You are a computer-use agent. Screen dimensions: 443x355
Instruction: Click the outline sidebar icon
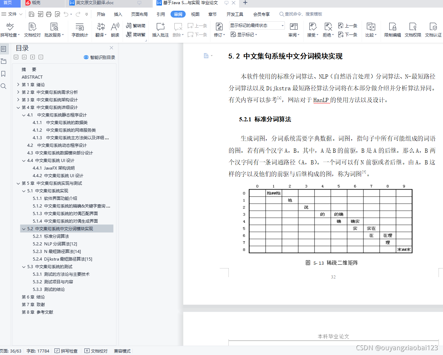coord(3,49)
